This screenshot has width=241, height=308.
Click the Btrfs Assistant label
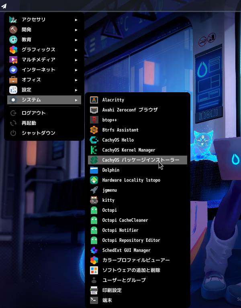pos(120,130)
